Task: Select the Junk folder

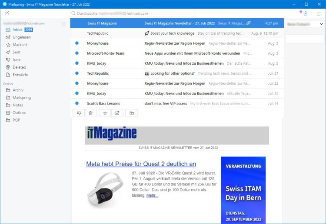Action: click(17, 60)
